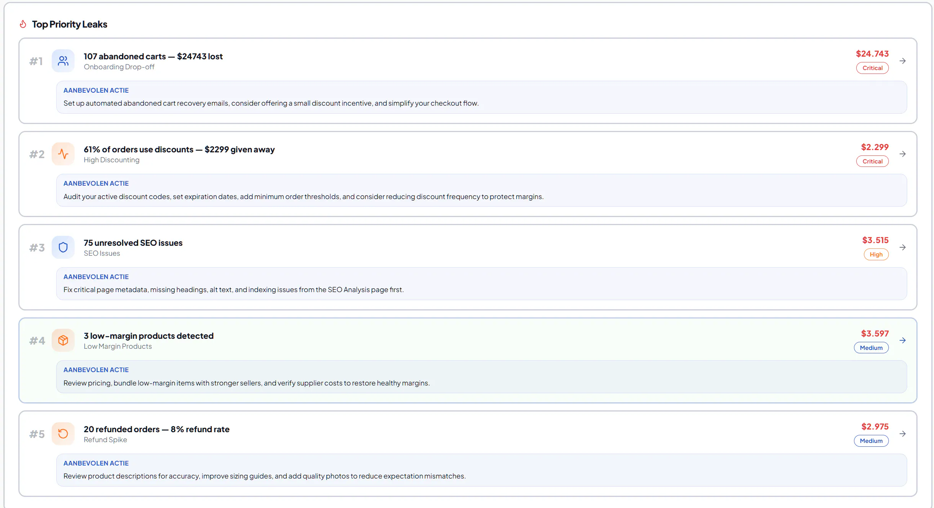Click the 'High Discounting' subtitle
The height and width of the screenshot is (508, 934).
pos(111,160)
